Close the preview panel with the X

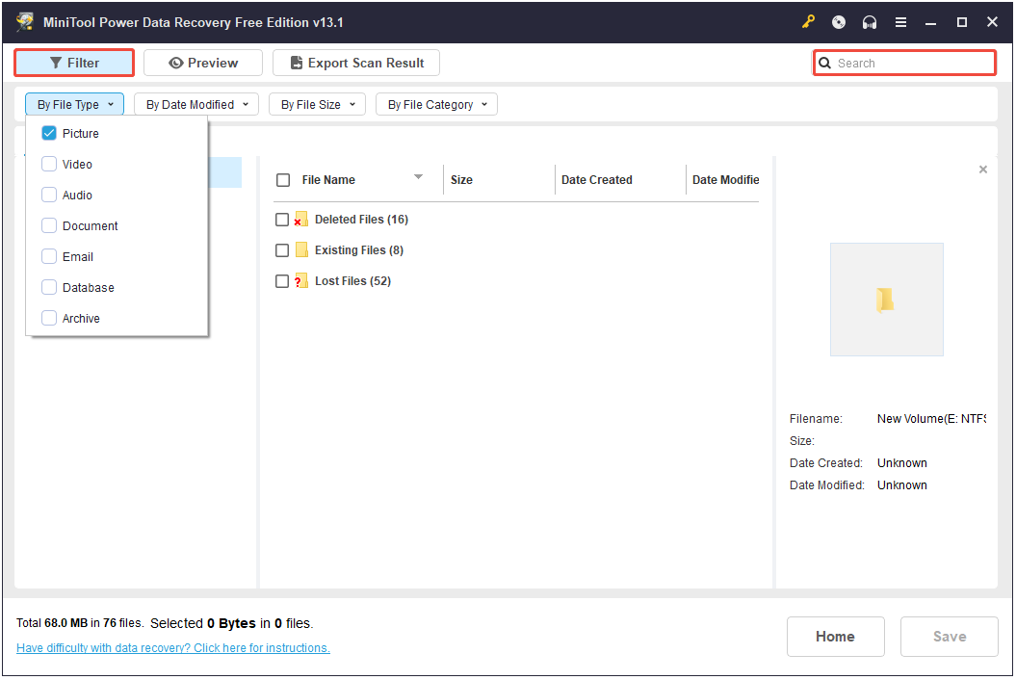click(983, 170)
